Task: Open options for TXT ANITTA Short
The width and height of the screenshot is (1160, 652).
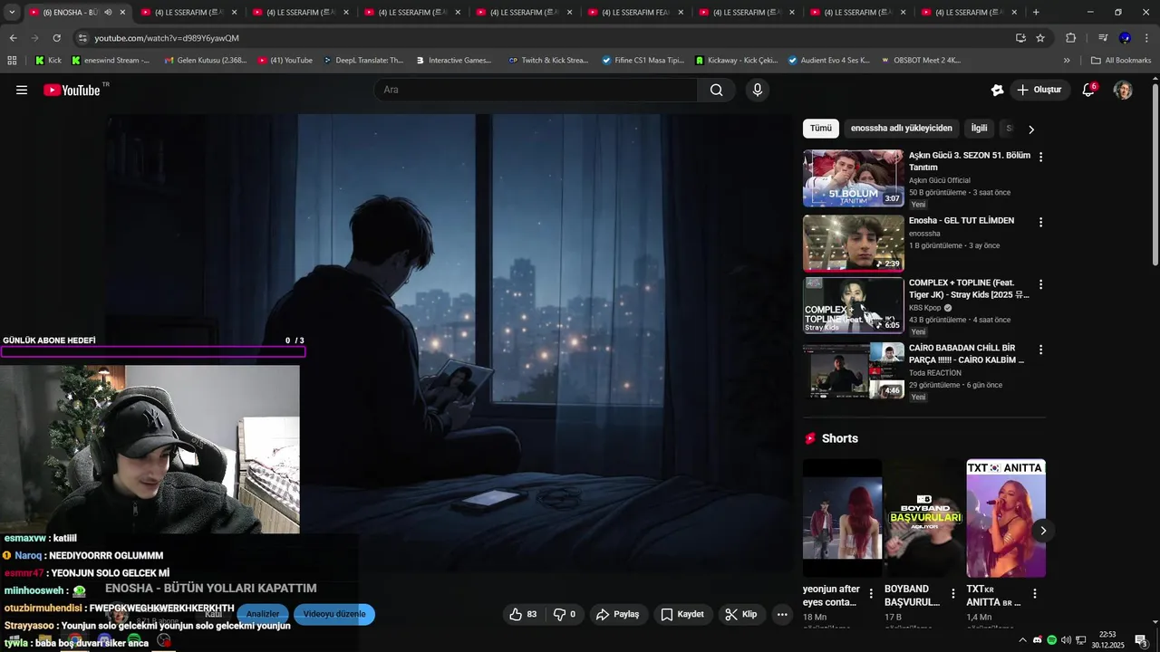Action: click(1034, 594)
